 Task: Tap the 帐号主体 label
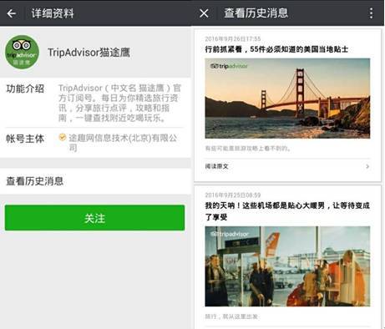click(25, 139)
